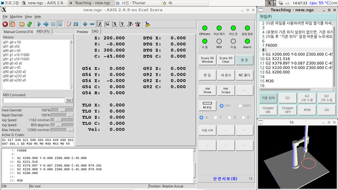Adjust the Max Velocity slider
The width and height of the screenshot is (338, 190).
(62, 130)
